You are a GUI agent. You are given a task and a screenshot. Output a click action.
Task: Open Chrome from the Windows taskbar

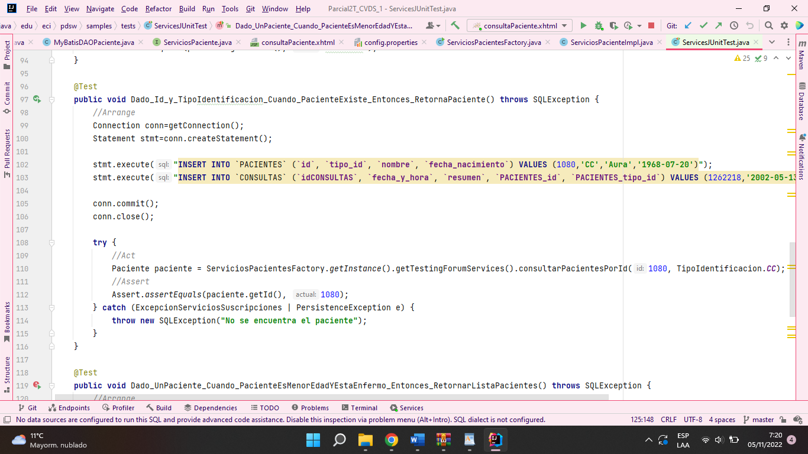[x=391, y=440]
